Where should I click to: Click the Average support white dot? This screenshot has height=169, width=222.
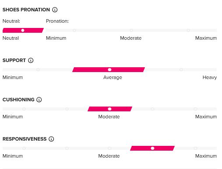click(x=109, y=69)
